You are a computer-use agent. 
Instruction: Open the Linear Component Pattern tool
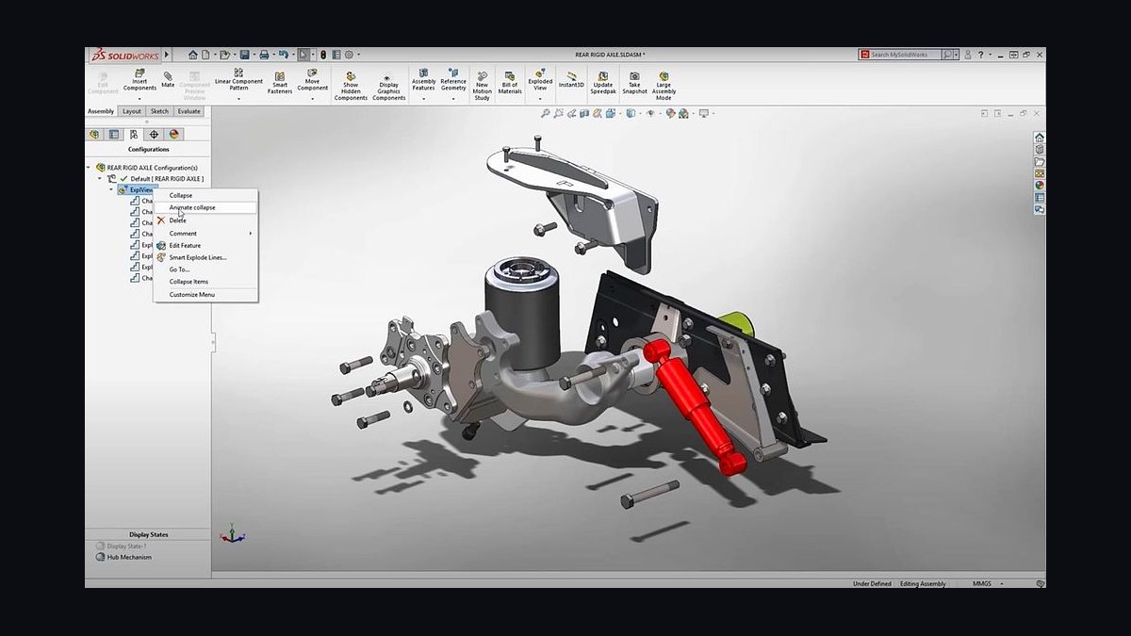238,80
